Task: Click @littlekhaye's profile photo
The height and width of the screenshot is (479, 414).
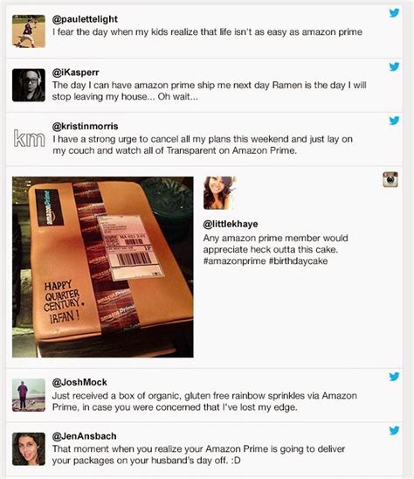Action: tap(220, 193)
